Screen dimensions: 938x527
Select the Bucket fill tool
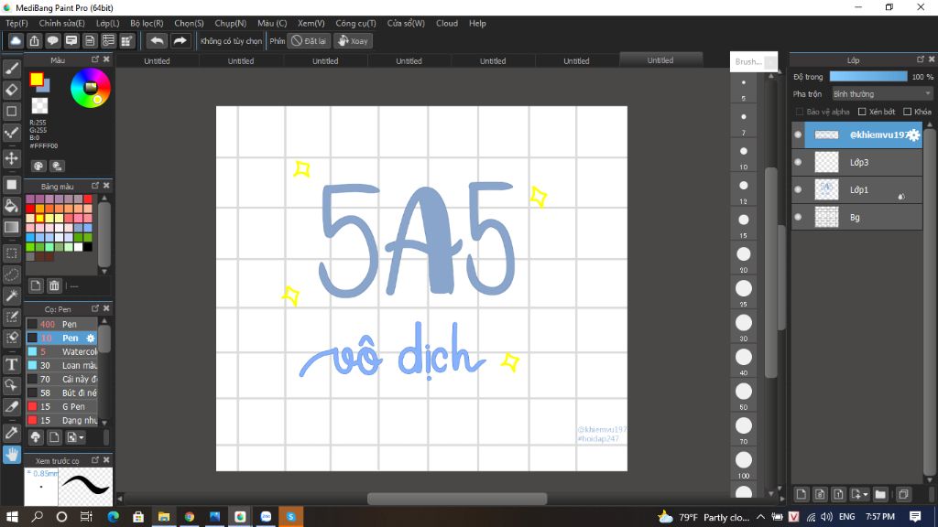click(11, 206)
